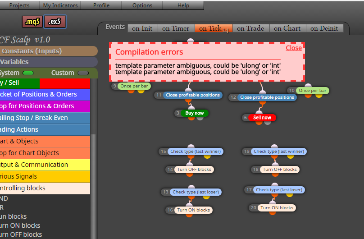Open the Chart & Objects category
This screenshot has width=364, height=239.
tap(45, 141)
